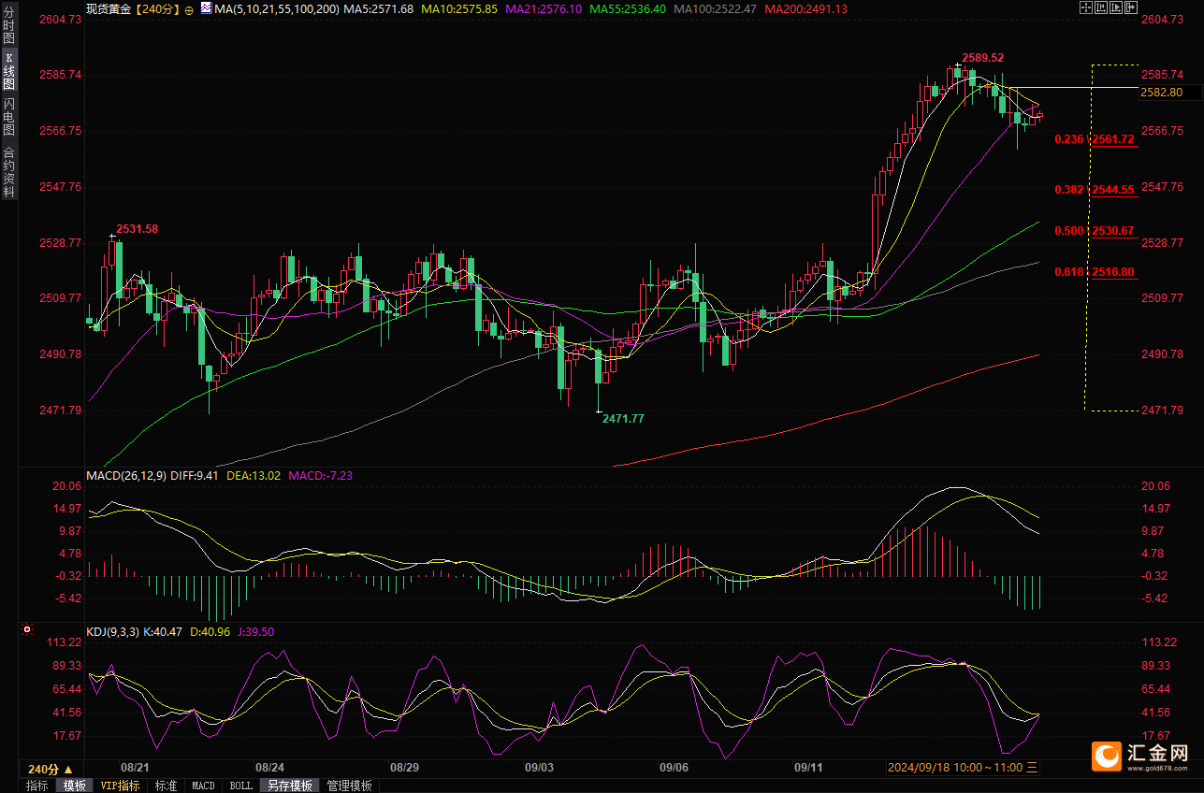Click the crosshair cursor icon at top right
Screen dimensions: 1204x793
(x=1086, y=7)
